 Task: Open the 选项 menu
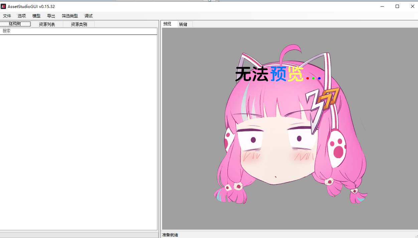[22, 16]
